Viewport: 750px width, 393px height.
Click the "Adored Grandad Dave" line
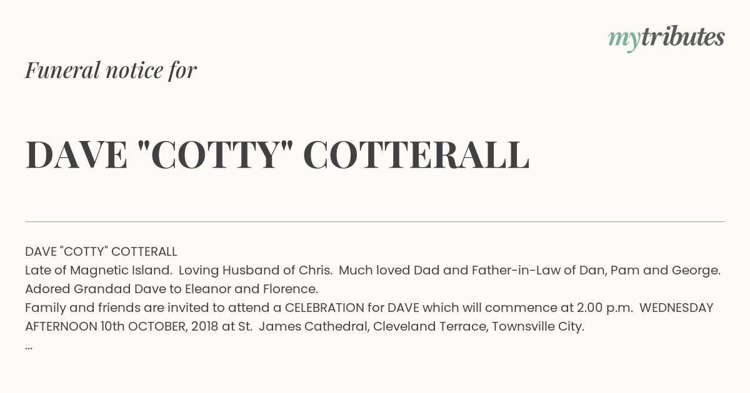[86, 289]
